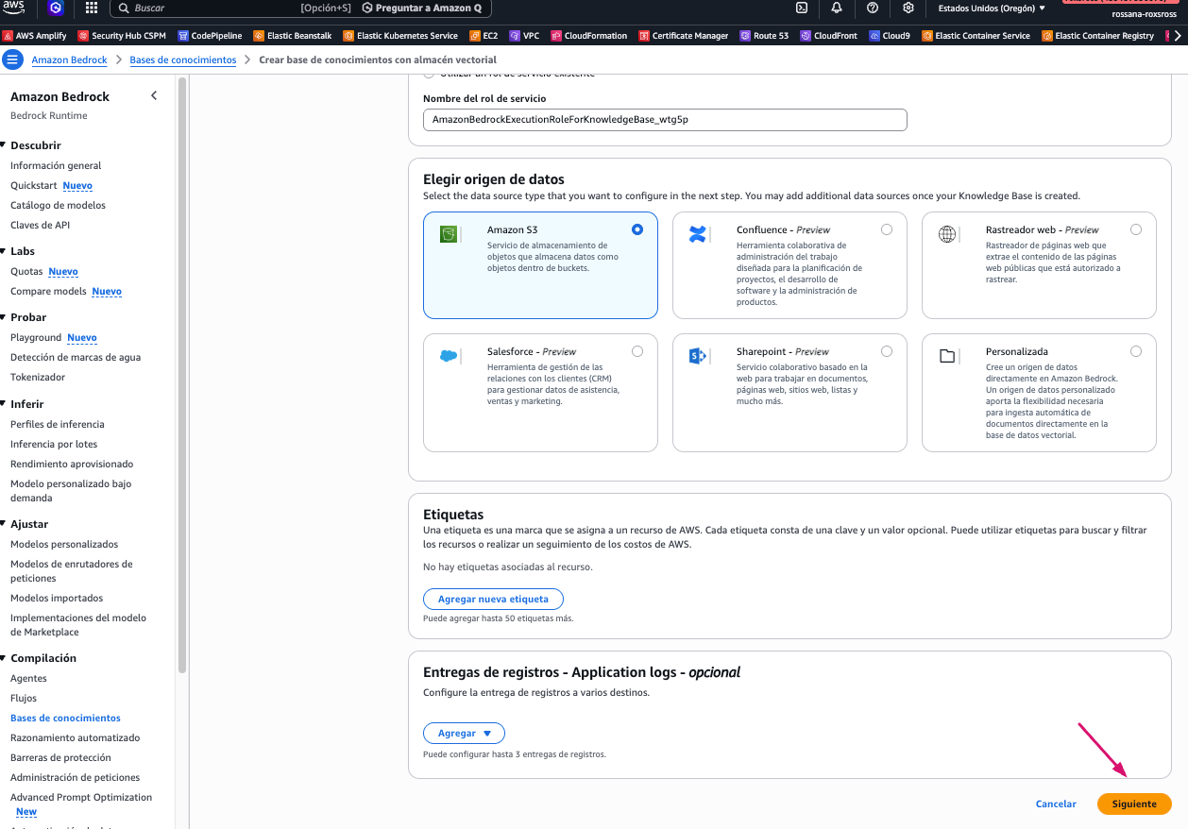
Task: Open EC2 bookmark
Action: 484,36
